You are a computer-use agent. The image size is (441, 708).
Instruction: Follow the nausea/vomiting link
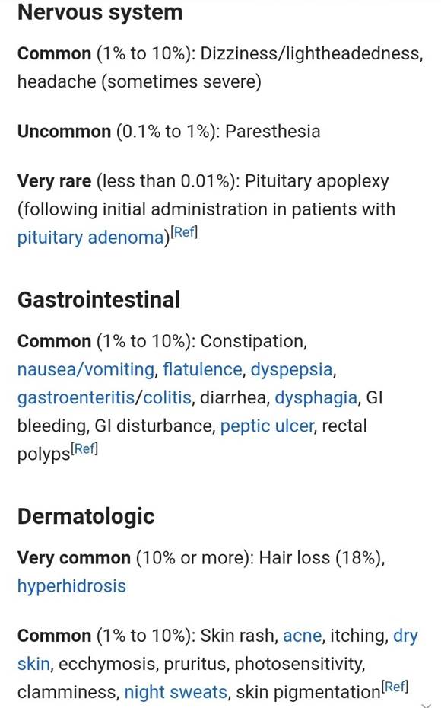[86, 369]
